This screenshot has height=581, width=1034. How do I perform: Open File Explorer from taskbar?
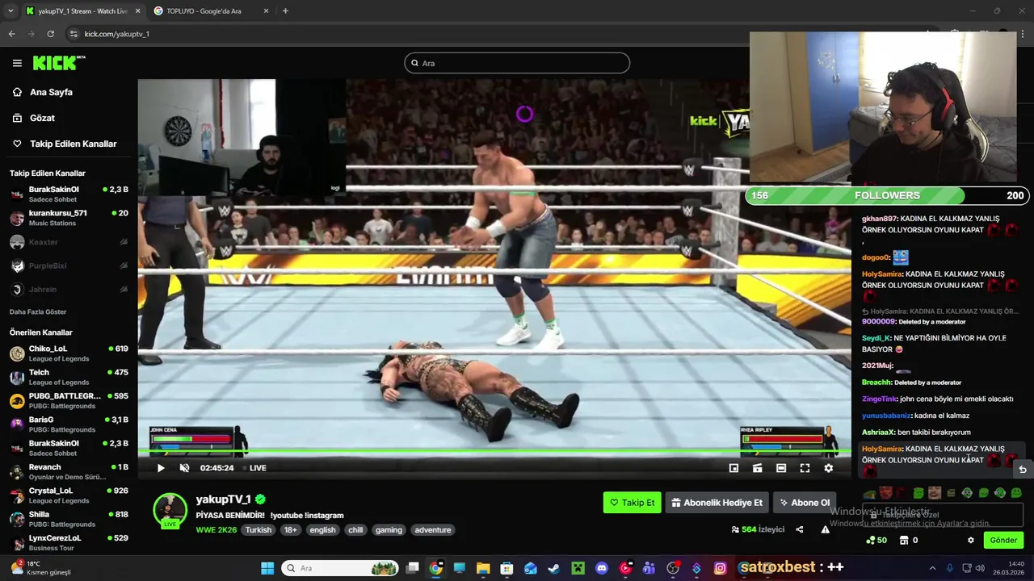[x=483, y=568]
